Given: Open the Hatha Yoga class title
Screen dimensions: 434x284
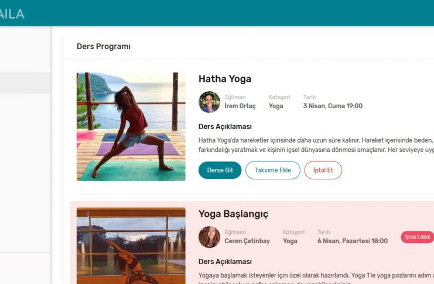Looking at the screenshot, I should coord(225,79).
